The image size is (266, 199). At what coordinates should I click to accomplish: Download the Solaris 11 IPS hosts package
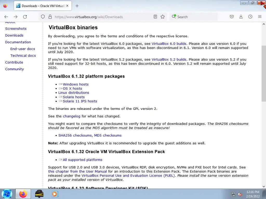pyautogui.click(x=80, y=101)
